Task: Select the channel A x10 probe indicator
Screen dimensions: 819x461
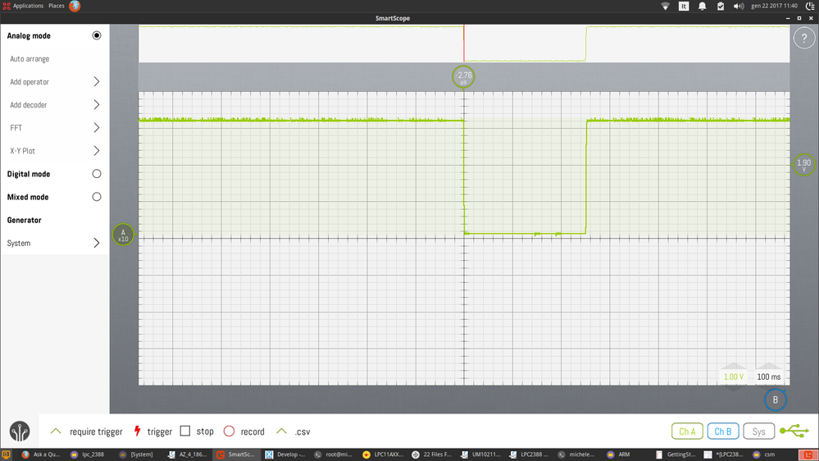Action: coord(123,234)
